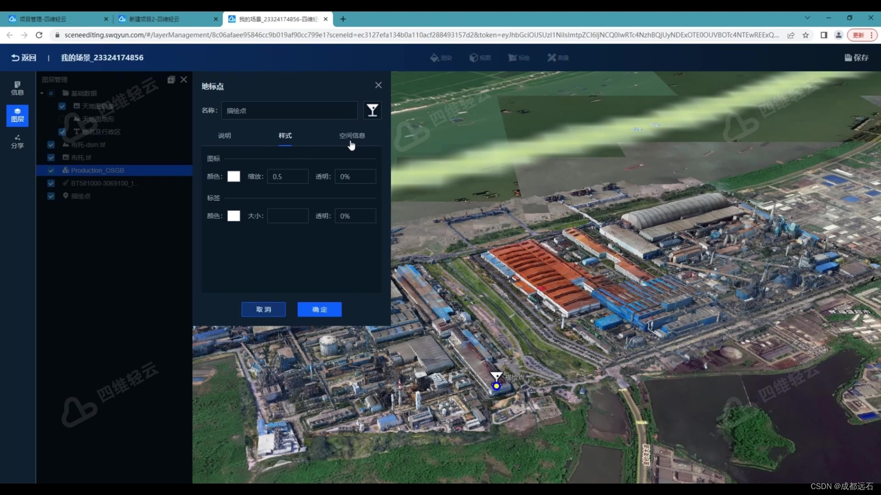The image size is (881, 495).
Task: Click the landmark marker icon picker button
Action: 372,110
